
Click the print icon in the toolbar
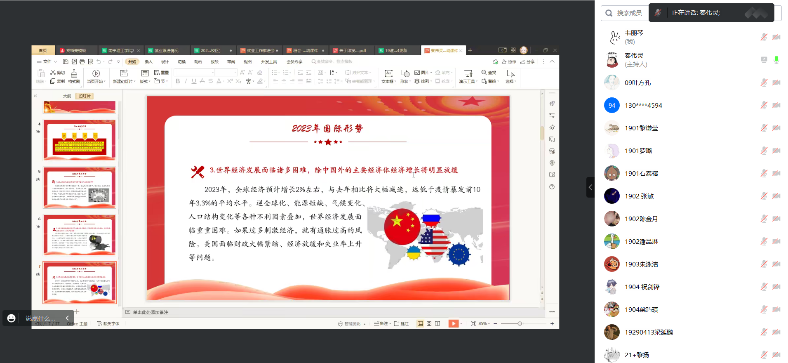coord(82,61)
